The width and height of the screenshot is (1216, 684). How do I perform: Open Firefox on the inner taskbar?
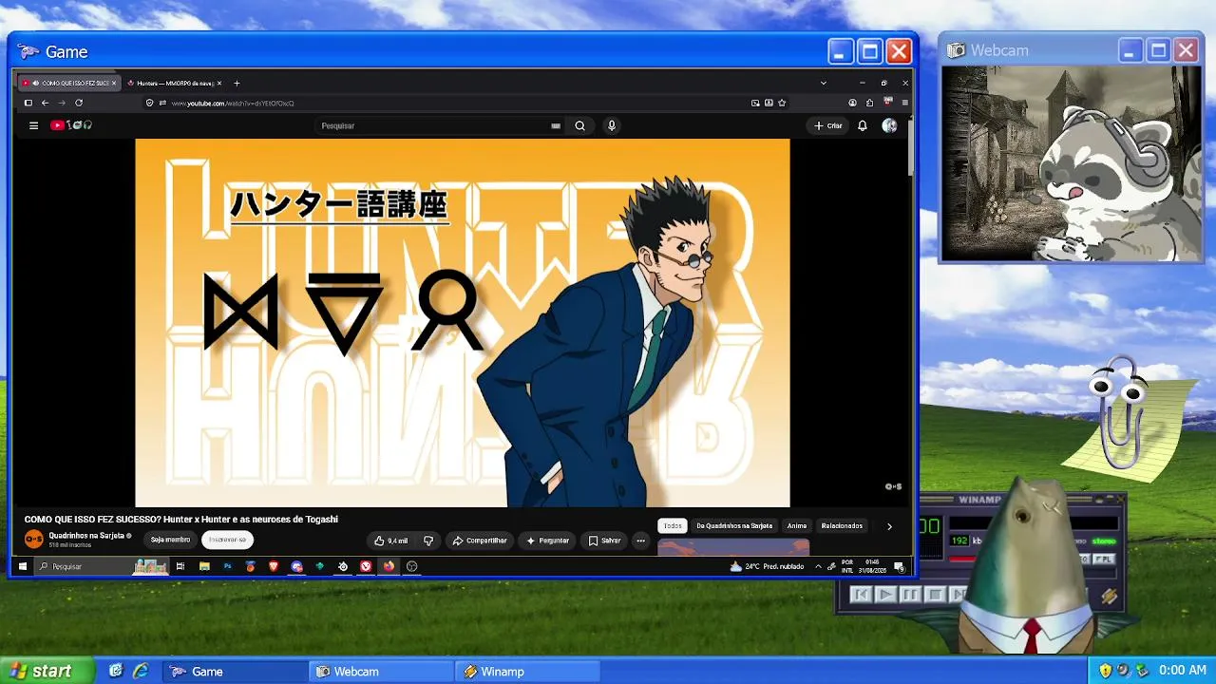click(389, 566)
